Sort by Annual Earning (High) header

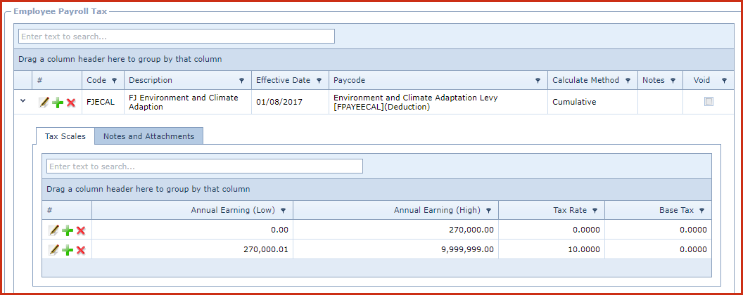tap(436, 210)
